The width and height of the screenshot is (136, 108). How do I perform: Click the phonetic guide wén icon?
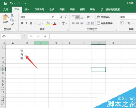(63, 23)
